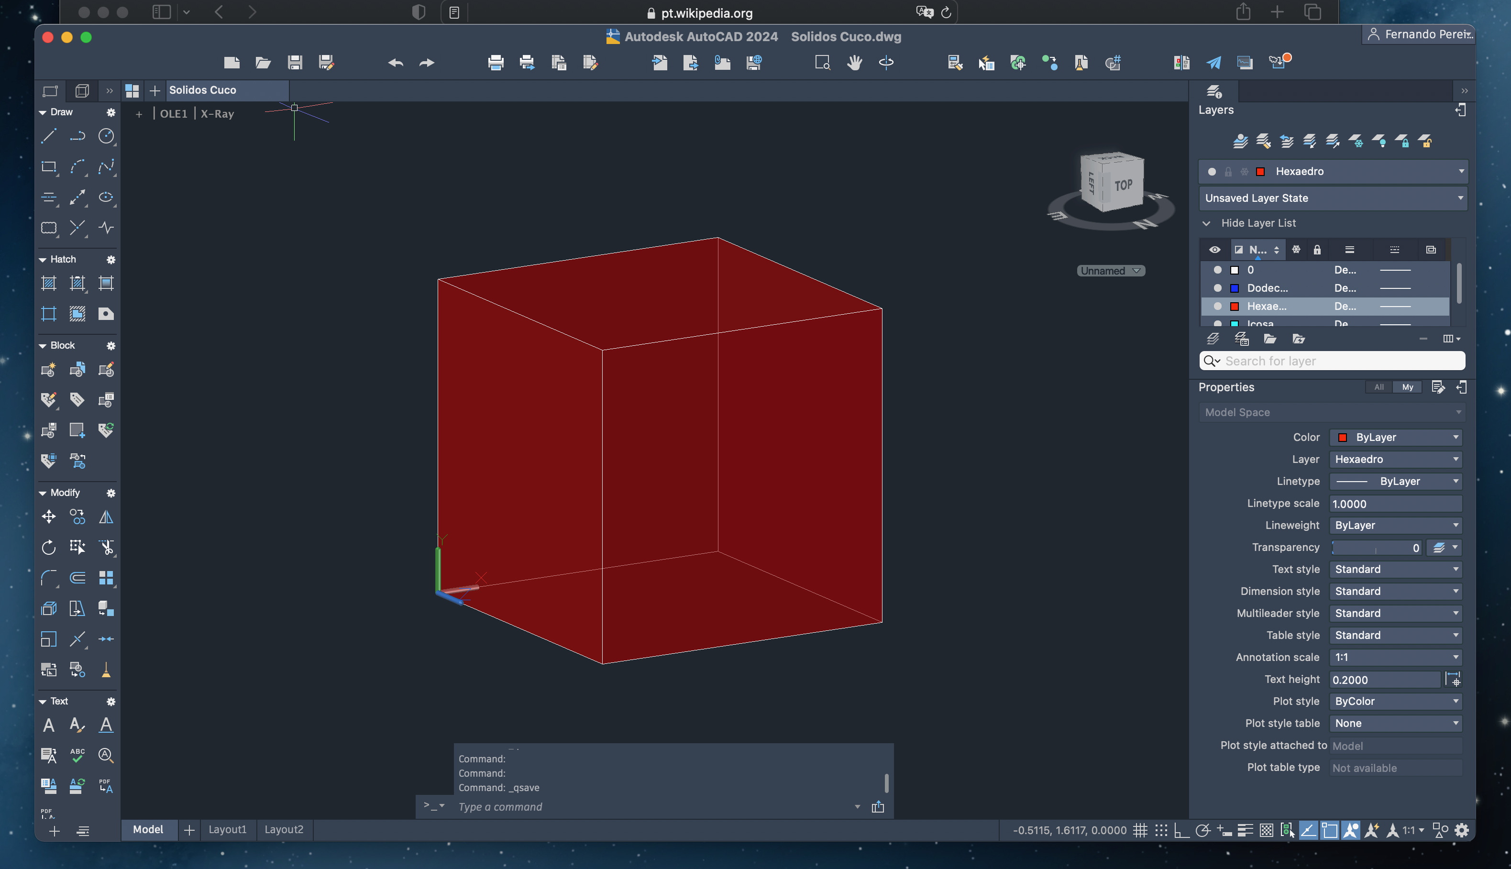This screenshot has height=869, width=1511.
Task: Show All properties tab
Action: pos(1379,387)
